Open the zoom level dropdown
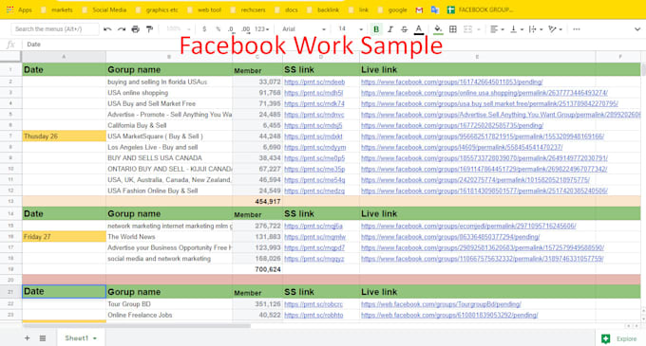Screen dimensions: 646x346 [178, 29]
